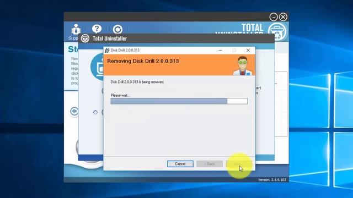353x198 pixels.
Task: Click the 'Version: 3.1.9.103' status text
Action: [272, 180]
